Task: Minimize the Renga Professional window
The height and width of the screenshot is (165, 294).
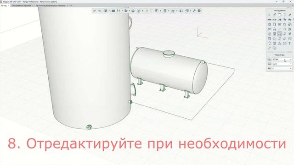Action: [277, 1]
